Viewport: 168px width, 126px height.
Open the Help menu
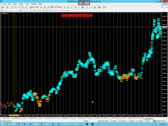point(40,4)
